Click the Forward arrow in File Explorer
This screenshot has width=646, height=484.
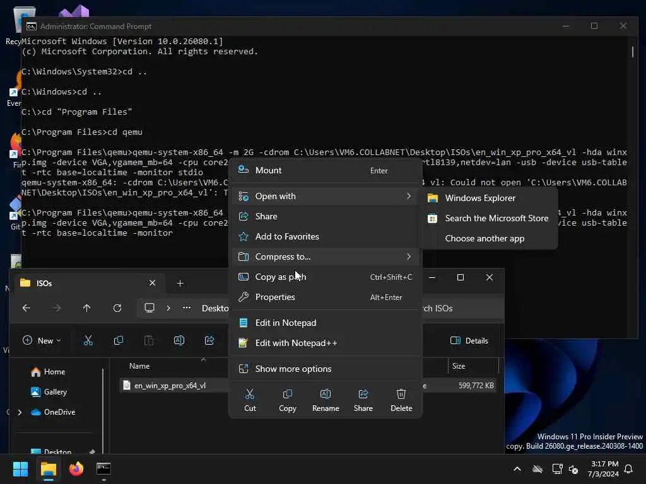point(57,308)
